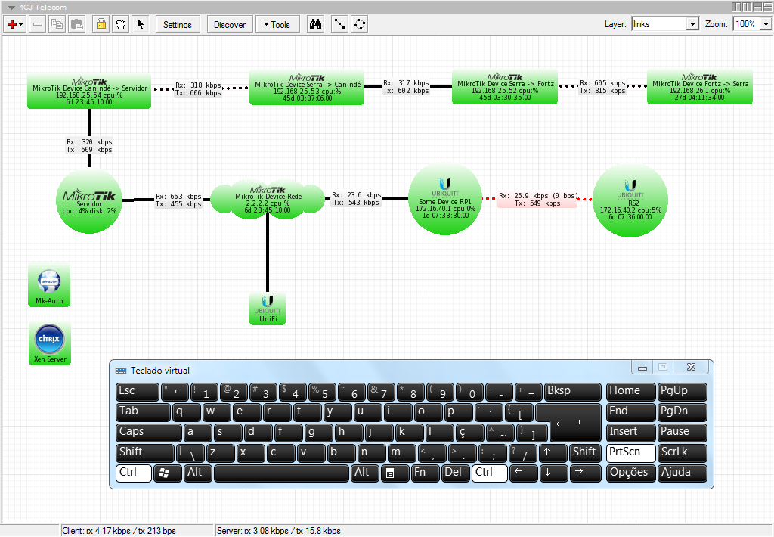Select the hand drag tool icon

coord(121,24)
